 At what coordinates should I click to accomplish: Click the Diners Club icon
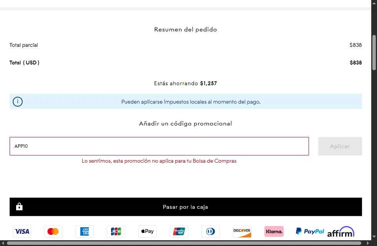click(x=210, y=231)
